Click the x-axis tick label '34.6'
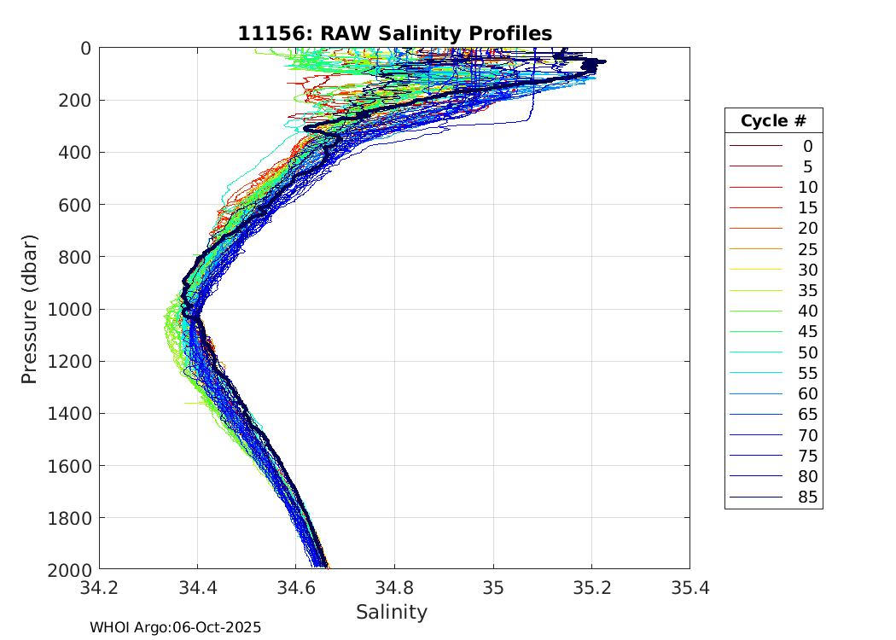Viewport: 896px width, 640px height. pos(296,588)
